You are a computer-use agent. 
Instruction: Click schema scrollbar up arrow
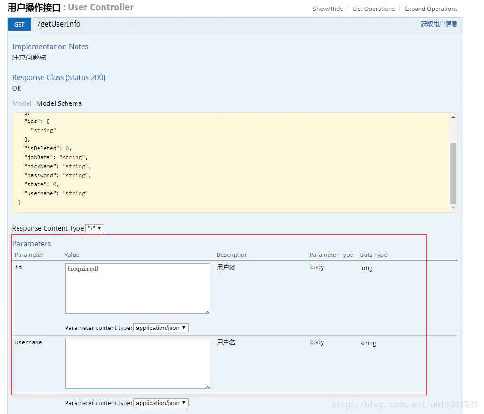453,117
